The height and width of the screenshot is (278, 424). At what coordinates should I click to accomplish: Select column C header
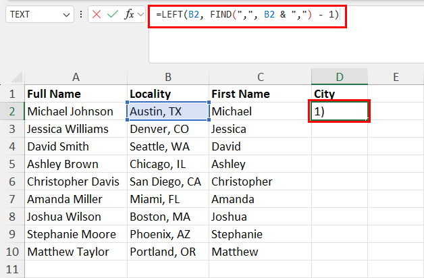pos(260,77)
